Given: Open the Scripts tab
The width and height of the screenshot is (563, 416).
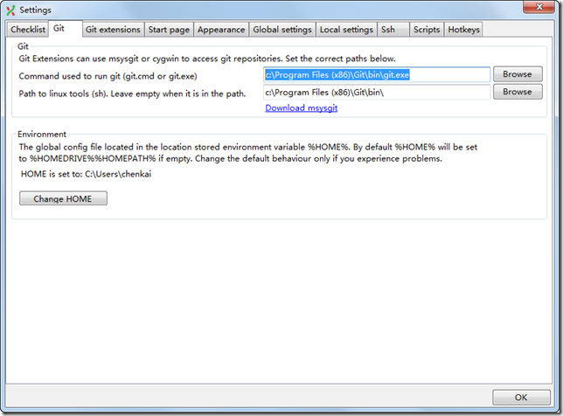Looking at the screenshot, I should tap(427, 30).
